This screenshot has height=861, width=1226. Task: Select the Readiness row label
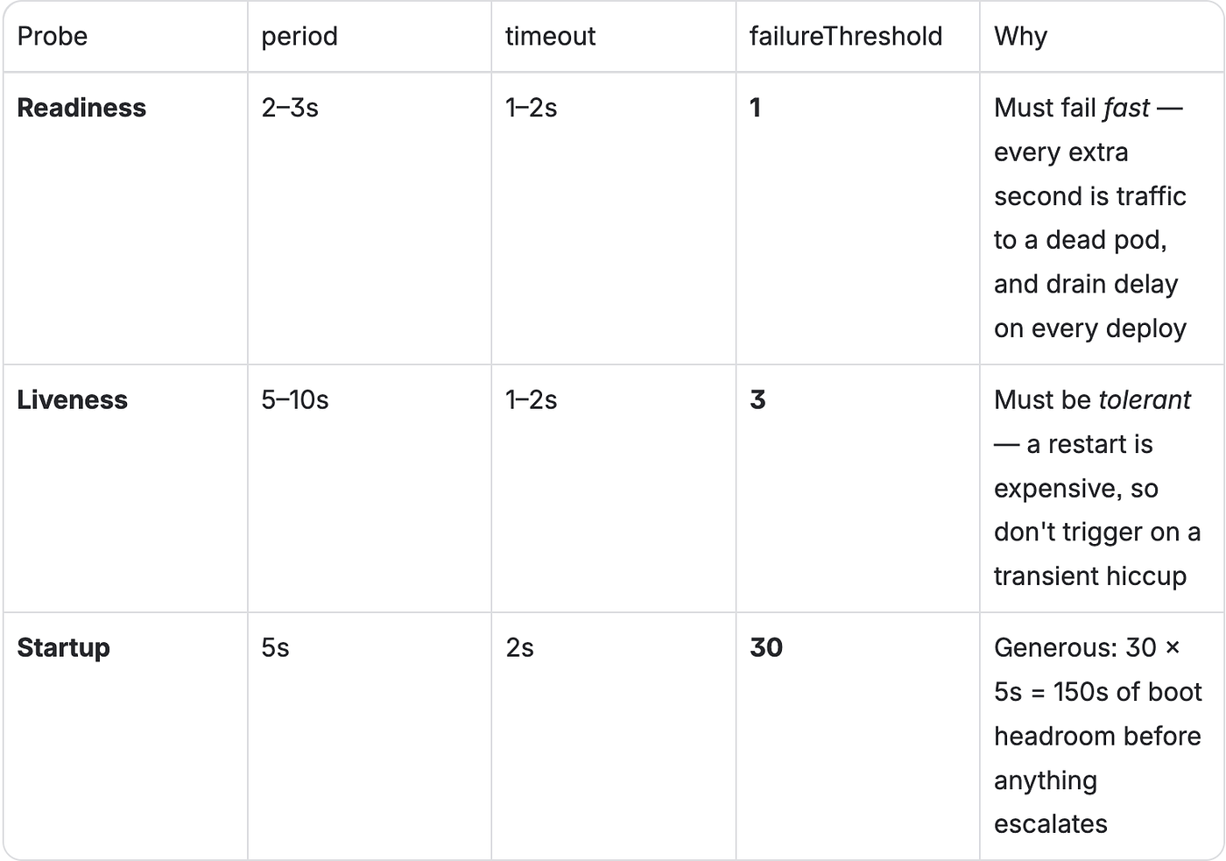pyautogui.click(x=81, y=108)
